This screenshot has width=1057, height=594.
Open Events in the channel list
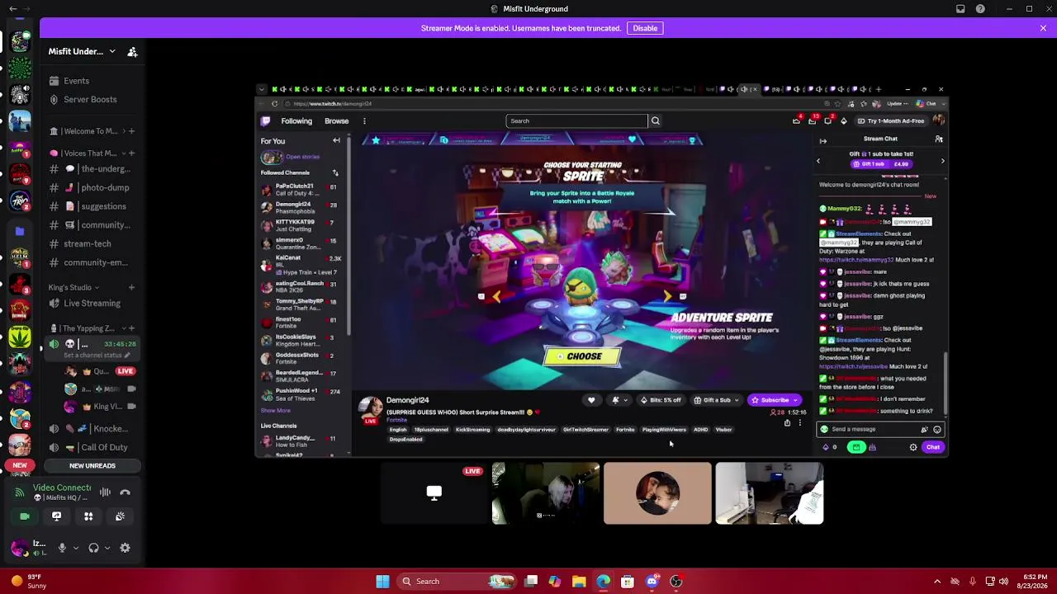(x=76, y=81)
